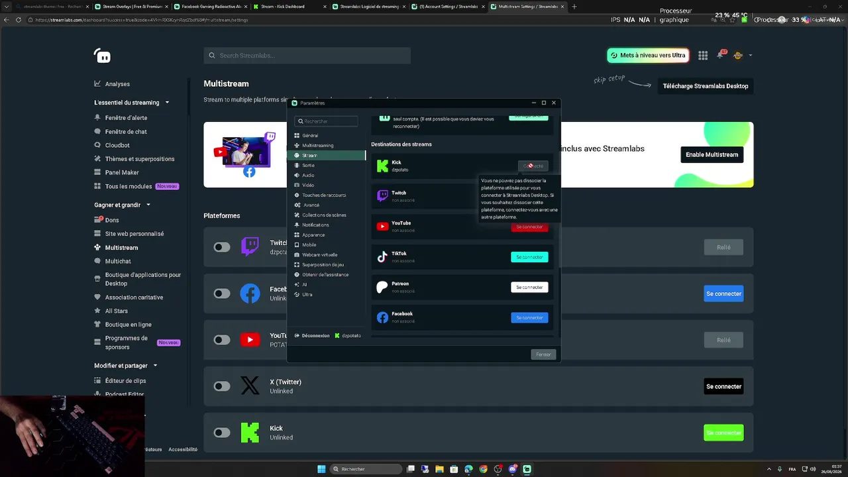Toggle the YouTube multistream switch on the dashboard

[x=222, y=340]
